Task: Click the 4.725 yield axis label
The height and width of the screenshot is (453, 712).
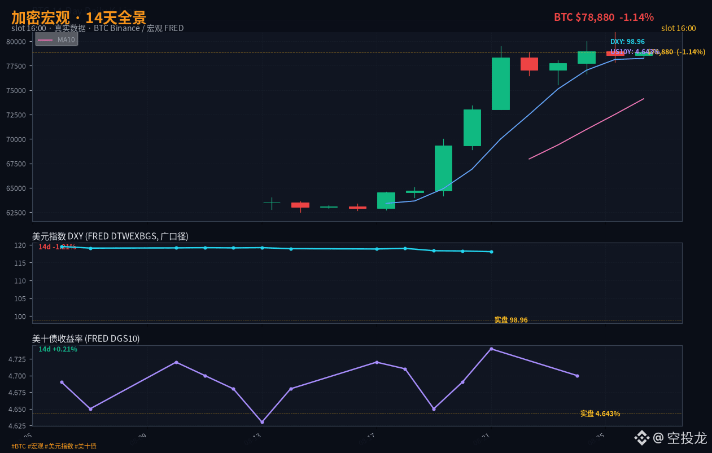Action: click(17, 359)
